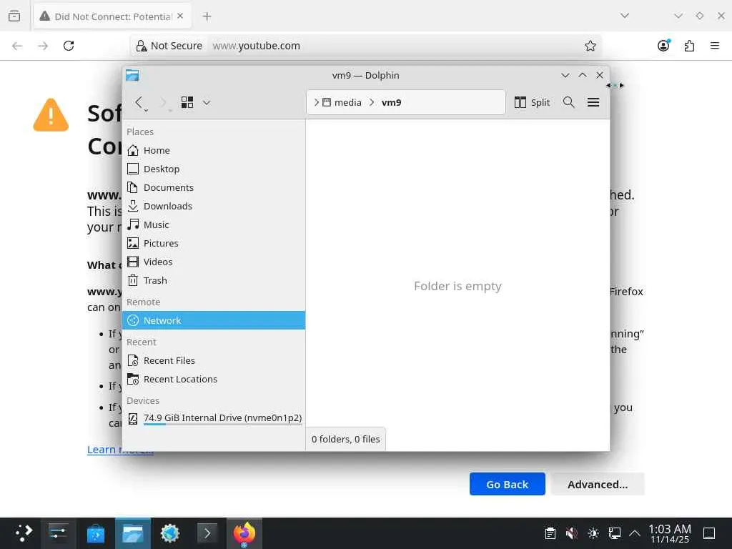Screen dimensions: 732x549
Task: Open the Firefox application menu
Action: point(715,46)
